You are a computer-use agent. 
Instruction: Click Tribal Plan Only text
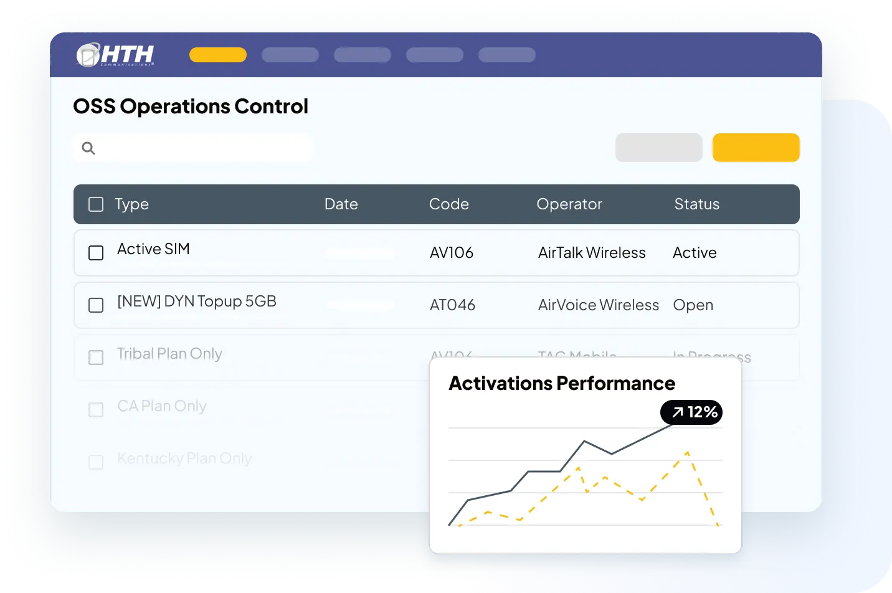169,354
